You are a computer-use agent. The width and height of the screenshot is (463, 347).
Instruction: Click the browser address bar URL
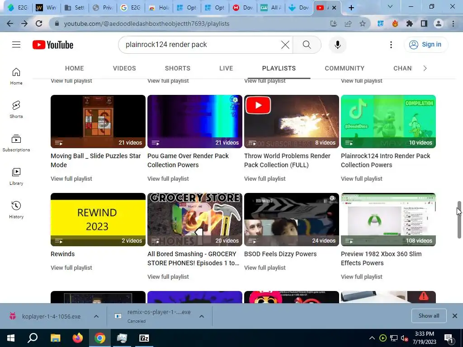(x=147, y=23)
